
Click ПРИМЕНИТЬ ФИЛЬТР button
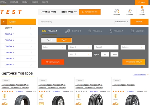point(134,62)
